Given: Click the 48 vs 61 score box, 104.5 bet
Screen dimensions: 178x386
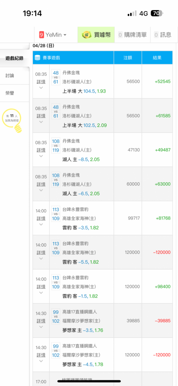Looking at the screenshot, I should click(x=56, y=77).
